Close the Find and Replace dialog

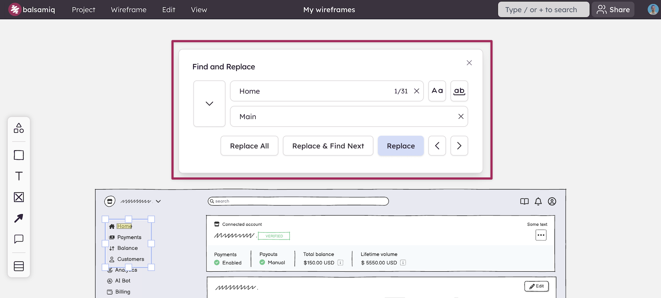[x=469, y=63]
